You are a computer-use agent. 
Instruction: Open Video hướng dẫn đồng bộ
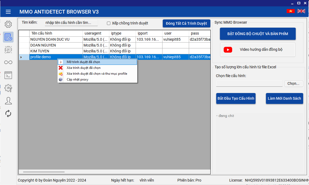pos(258,50)
